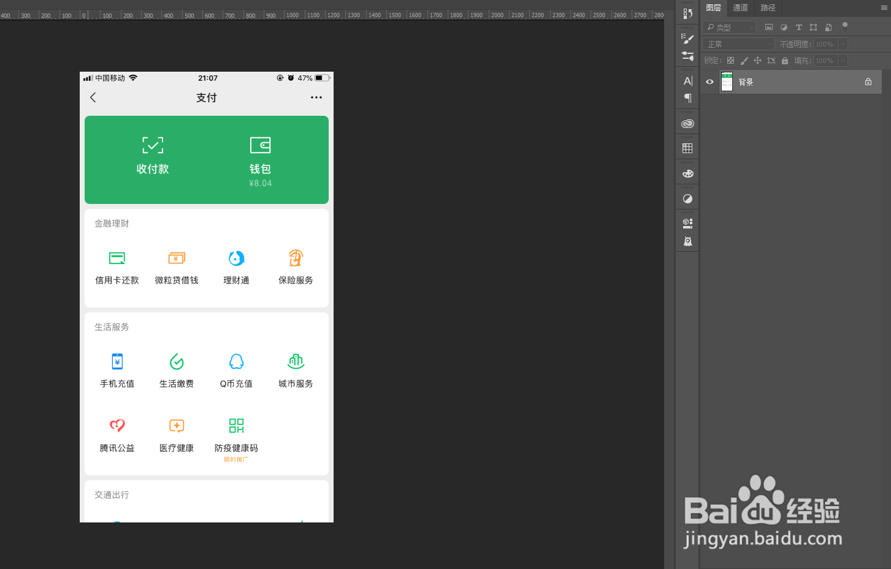Click the 保险服务 icon
Image resolution: width=891 pixels, height=569 pixels.
point(296,258)
